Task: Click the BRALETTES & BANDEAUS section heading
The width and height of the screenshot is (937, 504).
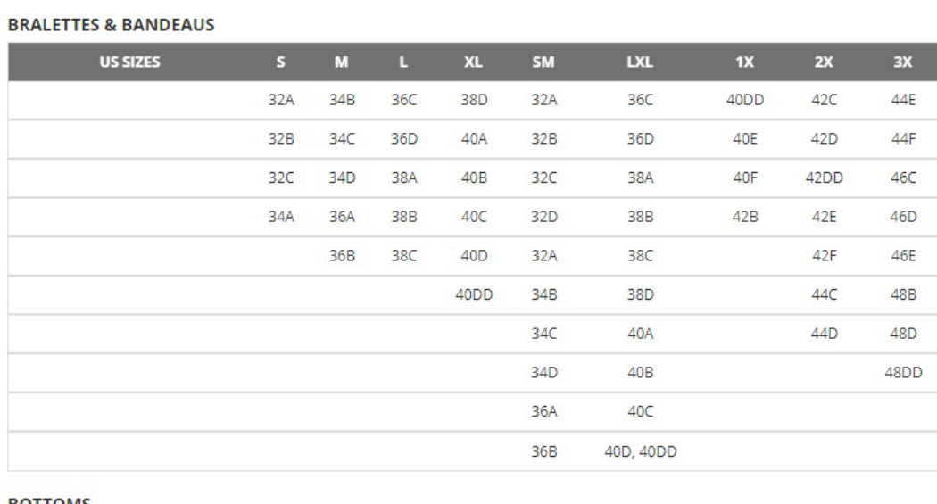Action: tap(111, 25)
